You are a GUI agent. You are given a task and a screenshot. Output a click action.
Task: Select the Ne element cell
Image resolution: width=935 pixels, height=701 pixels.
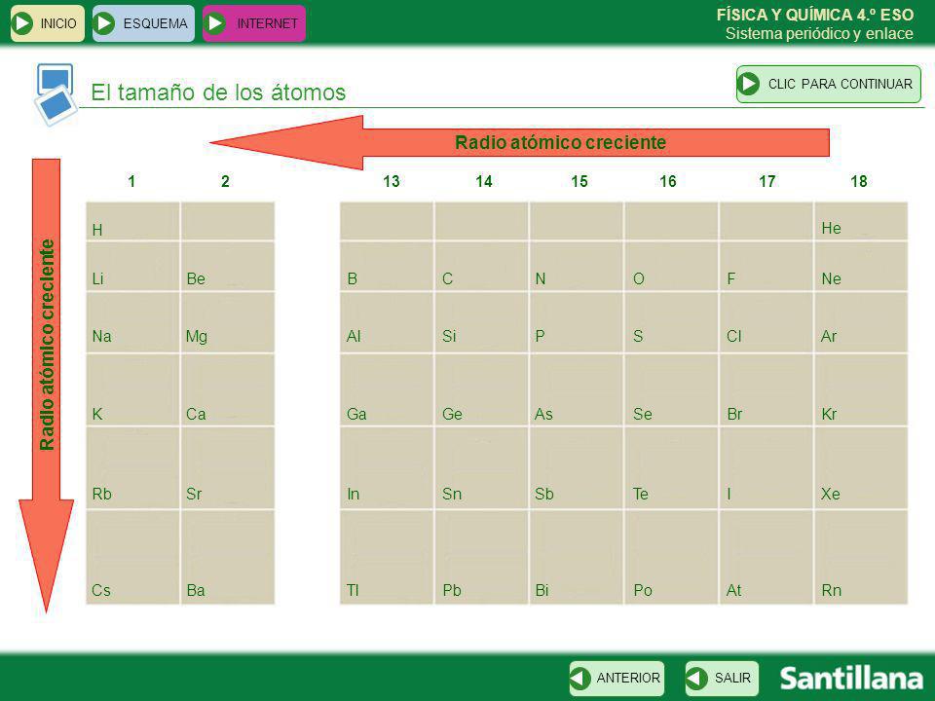pyautogui.click(x=861, y=267)
